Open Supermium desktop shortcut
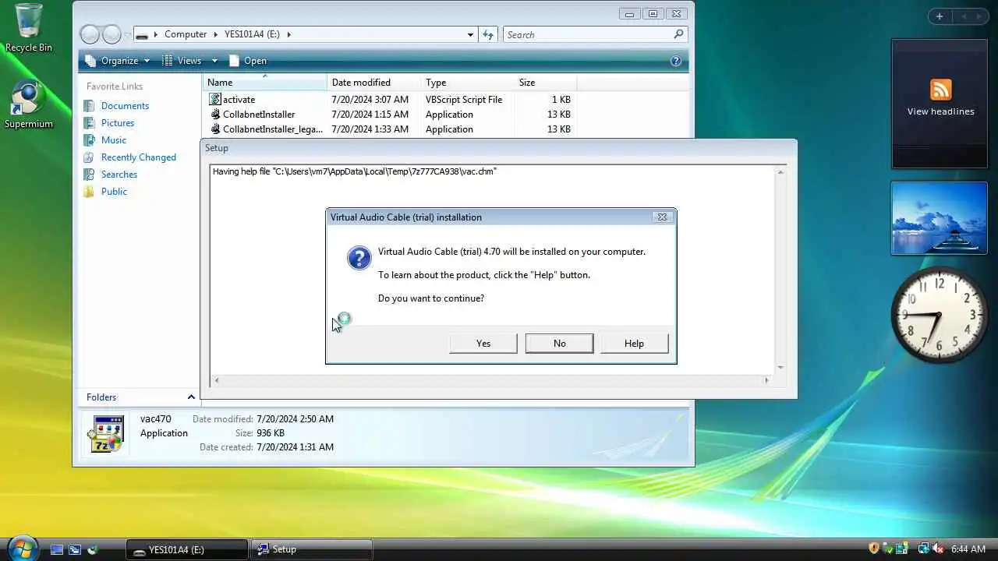The width and height of the screenshot is (998, 561). tap(29, 104)
